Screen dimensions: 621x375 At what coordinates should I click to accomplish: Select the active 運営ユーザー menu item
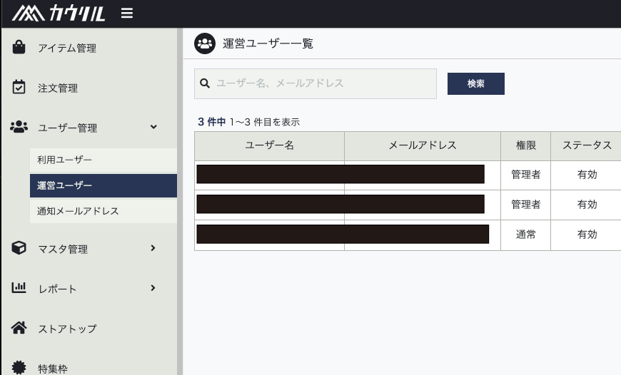coord(65,185)
